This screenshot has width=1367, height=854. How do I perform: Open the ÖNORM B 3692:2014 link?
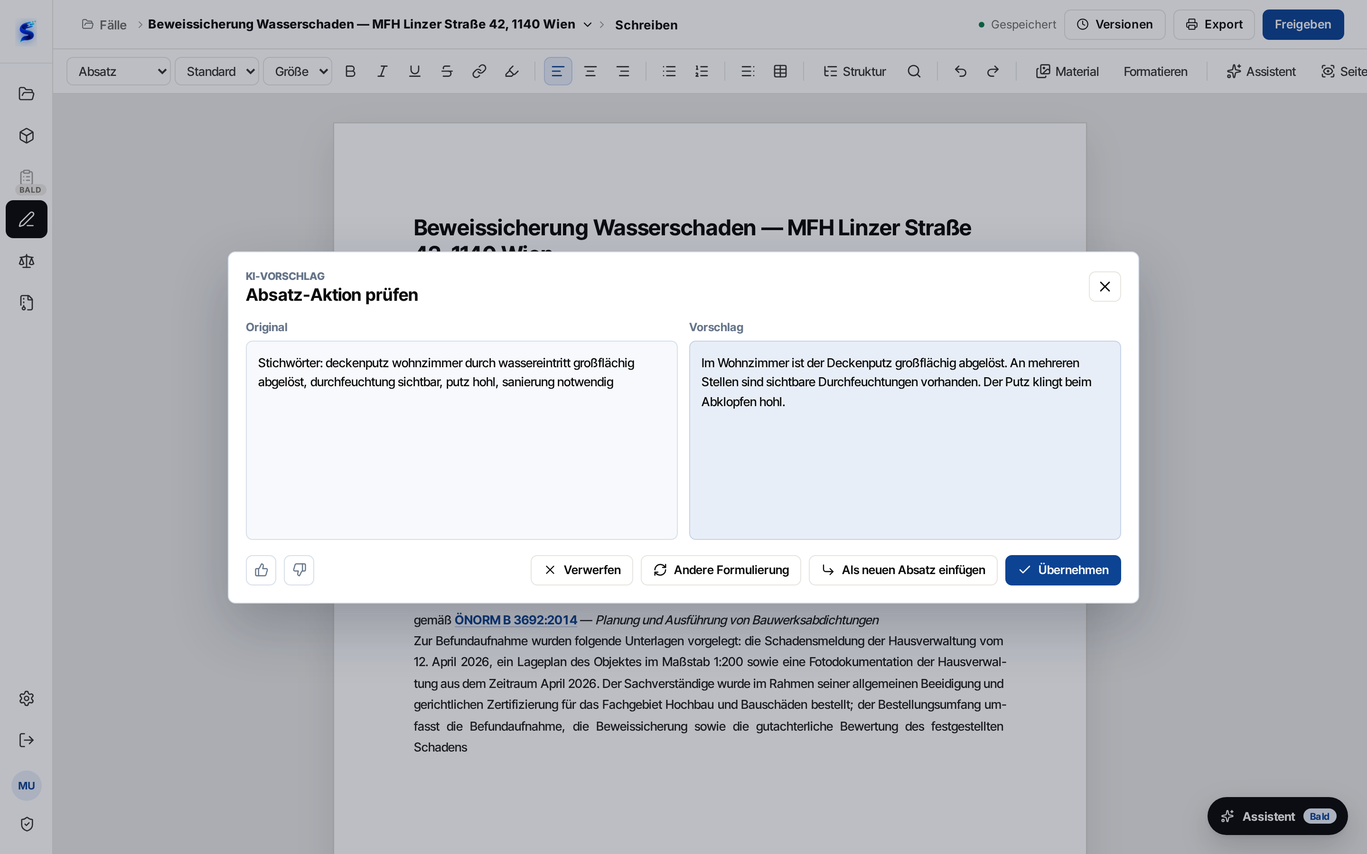516,620
